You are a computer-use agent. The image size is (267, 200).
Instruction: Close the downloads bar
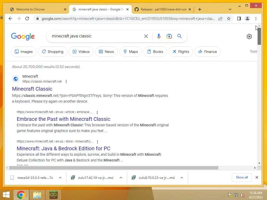coord(257,177)
